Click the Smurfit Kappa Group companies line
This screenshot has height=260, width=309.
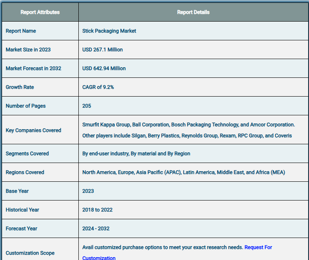[x=189, y=125]
